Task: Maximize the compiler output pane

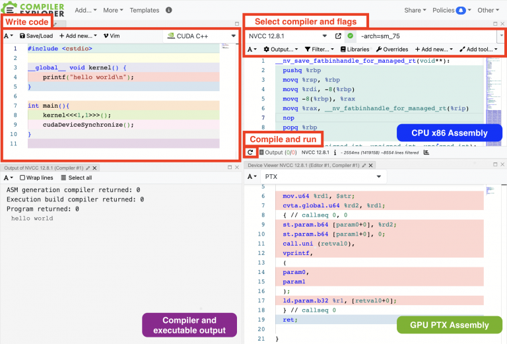Action: (230, 167)
